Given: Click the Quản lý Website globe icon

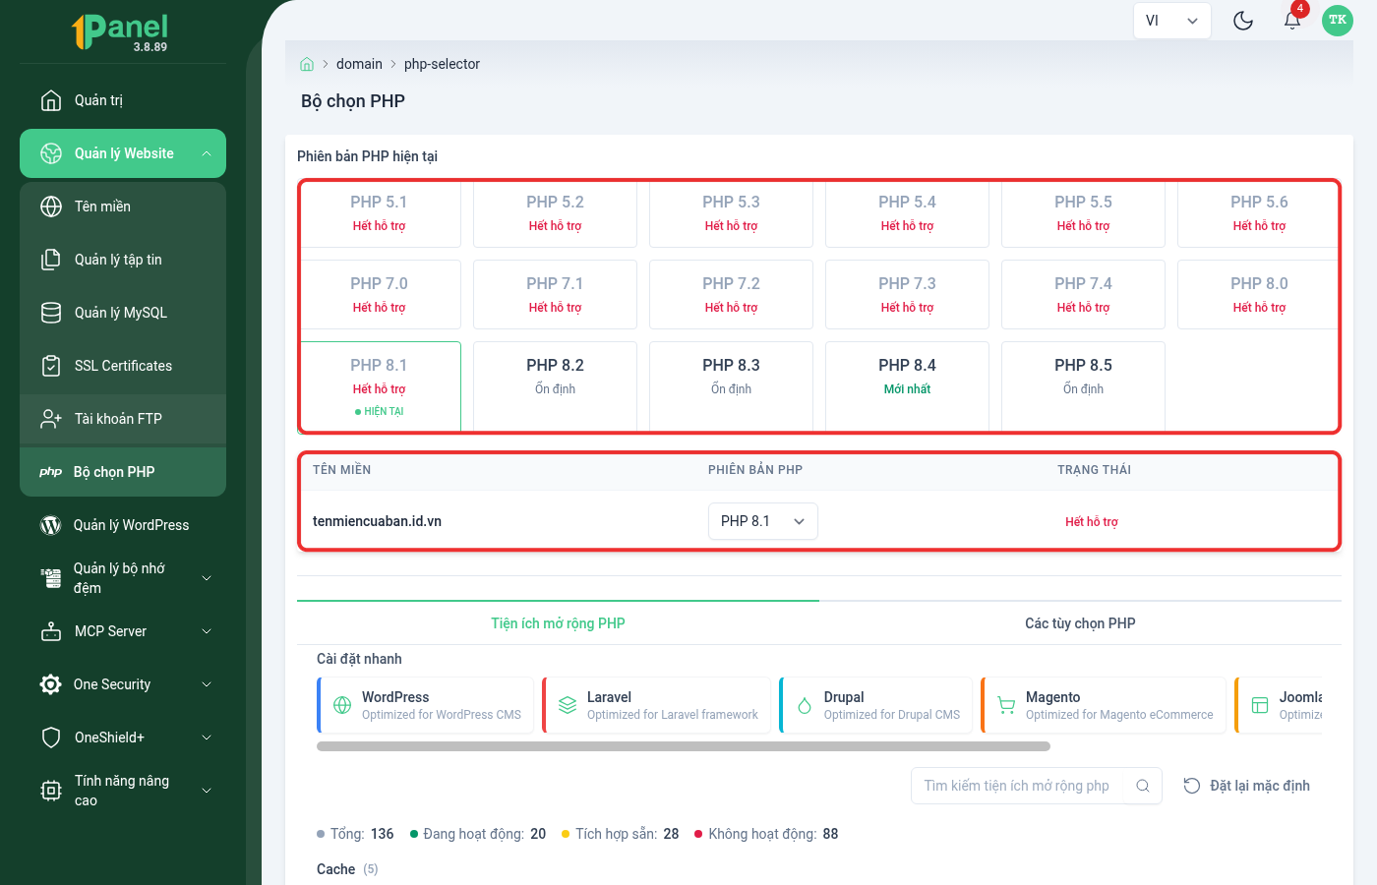Looking at the screenshot, I should pos(51,153).
